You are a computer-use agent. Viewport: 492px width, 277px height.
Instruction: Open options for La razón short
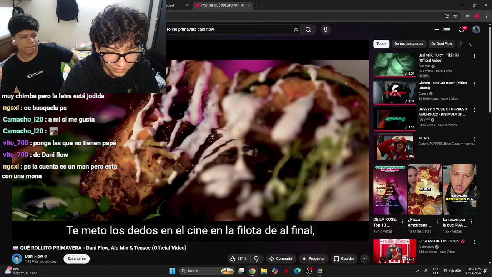pos(472,222)
